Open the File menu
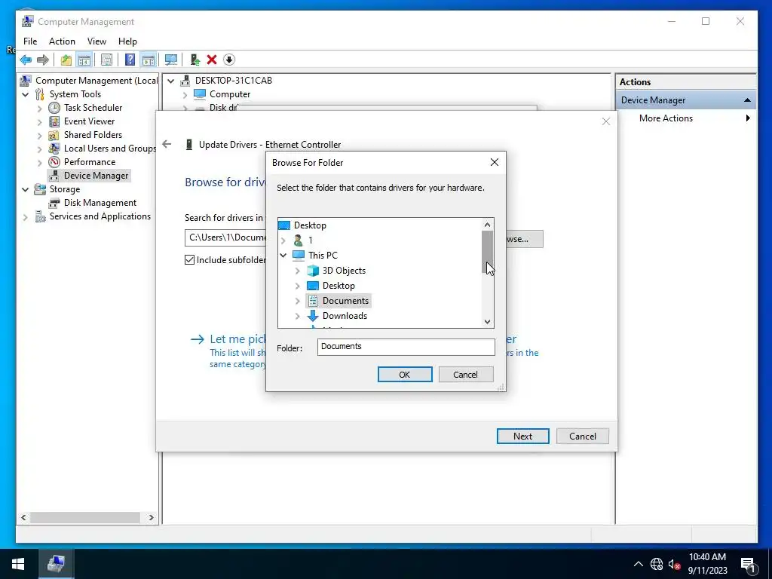Viewport: 772px width, 579px height. pyautogui.click(x=30, y=41)
